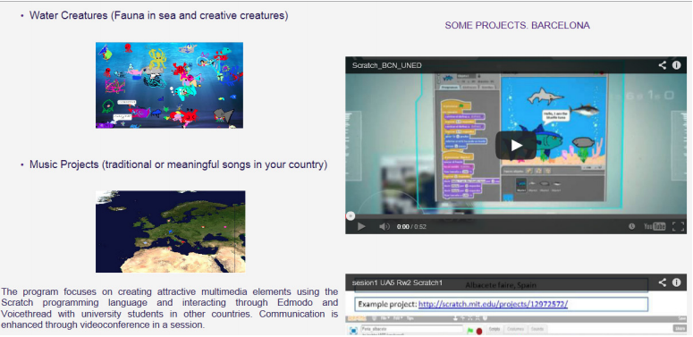Switch to the Sounds tab
This screenshot has width=693, height=337.
click(537, 329)
